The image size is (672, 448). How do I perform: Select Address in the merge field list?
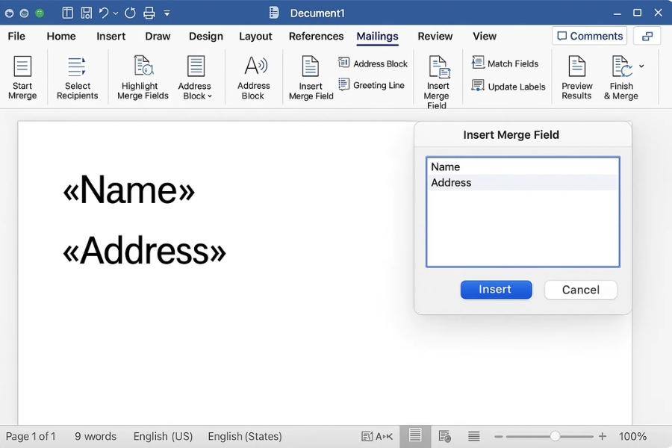pos(451,182)
